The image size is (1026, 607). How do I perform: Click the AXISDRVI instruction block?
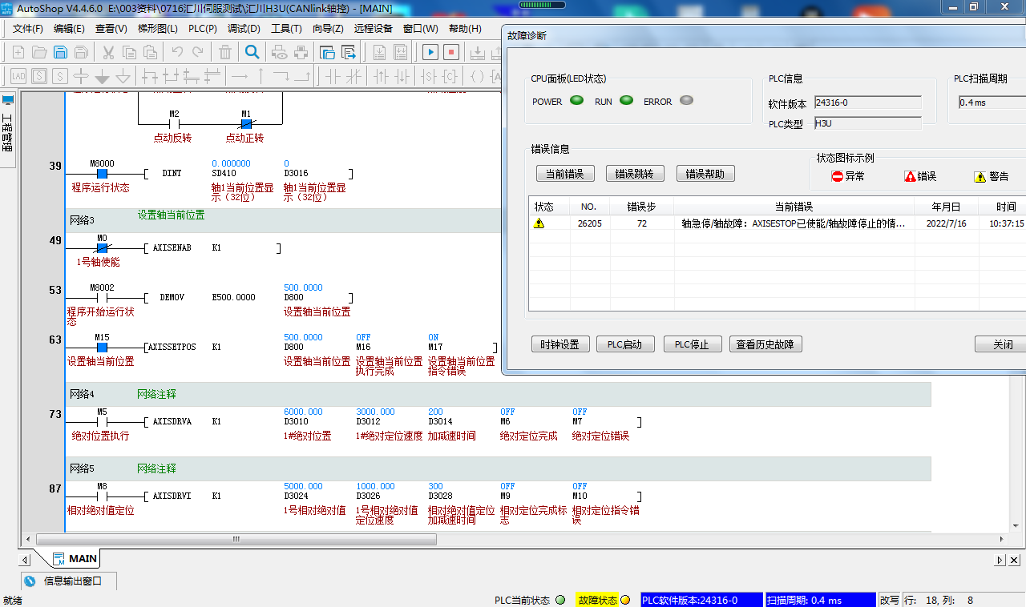click(x=172, y=496)
